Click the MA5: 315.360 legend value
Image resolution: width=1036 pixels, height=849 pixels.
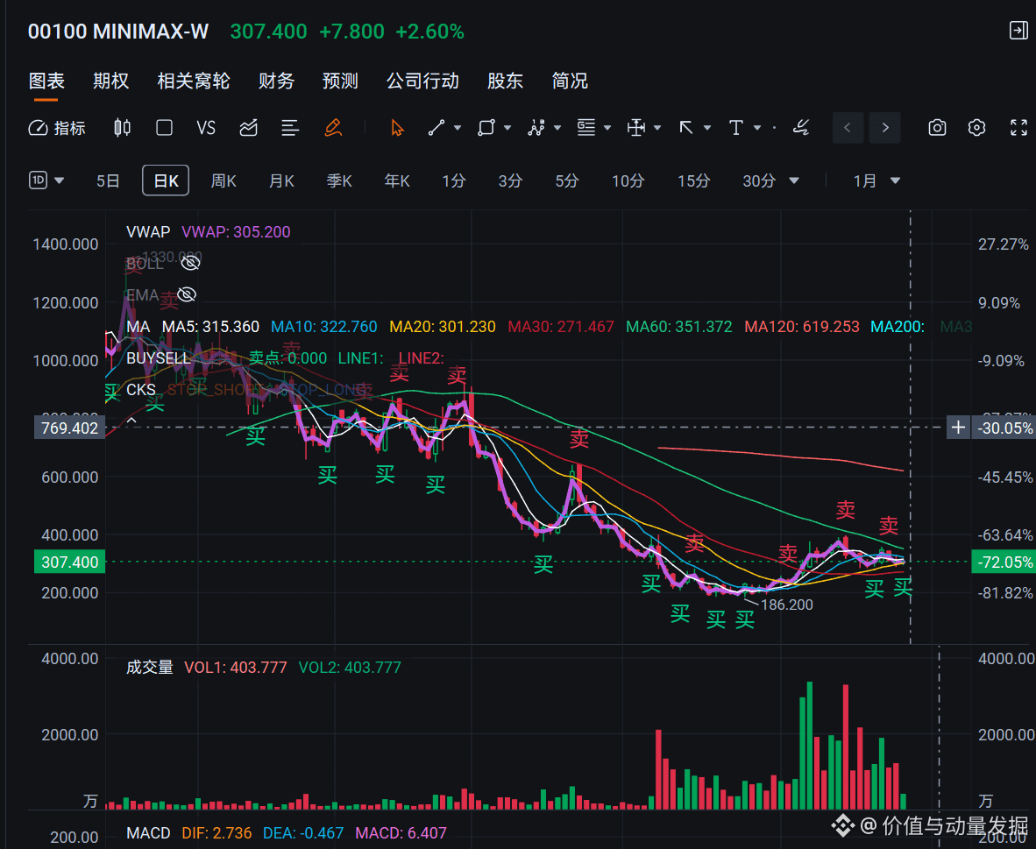(210, 327)
